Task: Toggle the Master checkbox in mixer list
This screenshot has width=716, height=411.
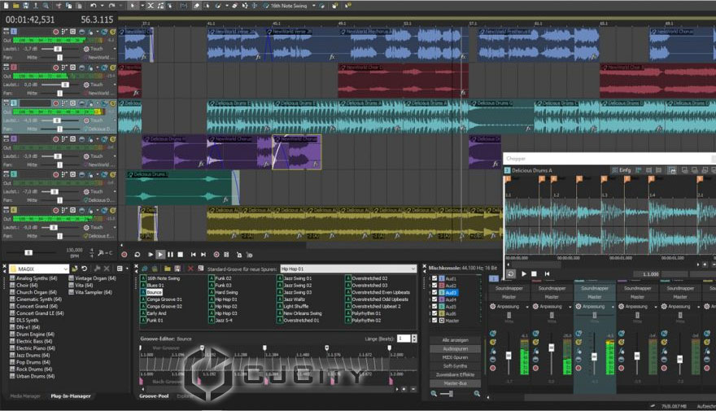Action: coord(434,321)
